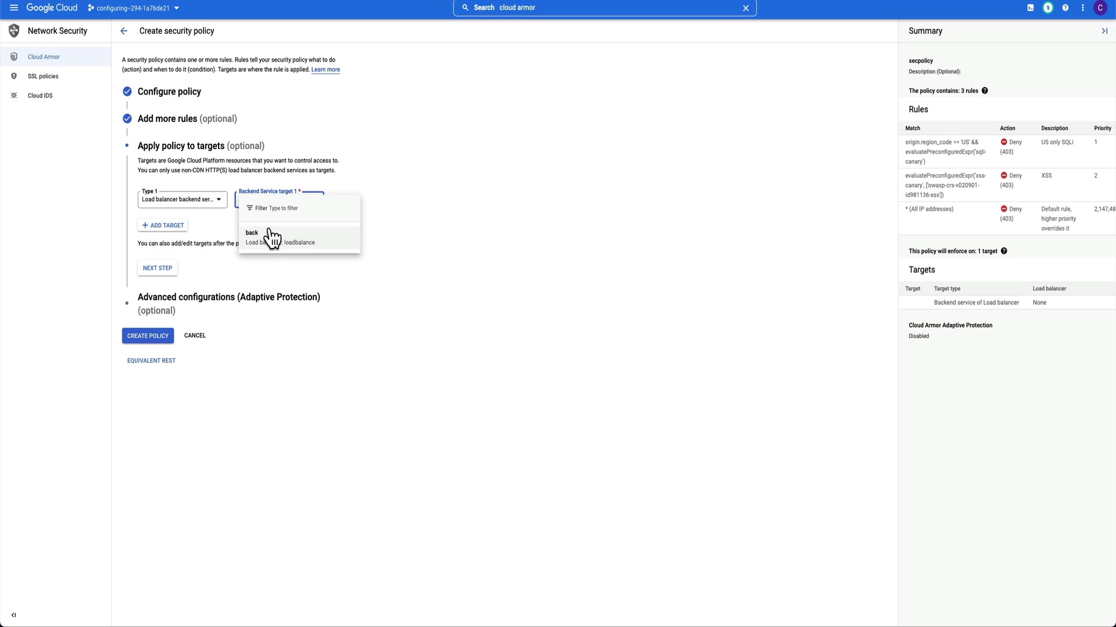Open the hamburger navigation menu
Screen dimensions: 1116x627
pos(13,8)
